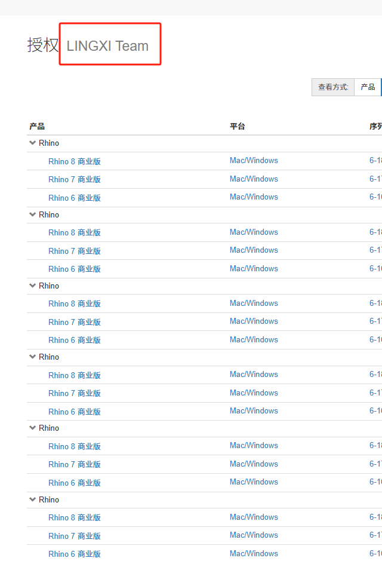Open Rhino 6 商业版 in first group
The width and height of the screenshot is (382, 561).
(75, 198)
